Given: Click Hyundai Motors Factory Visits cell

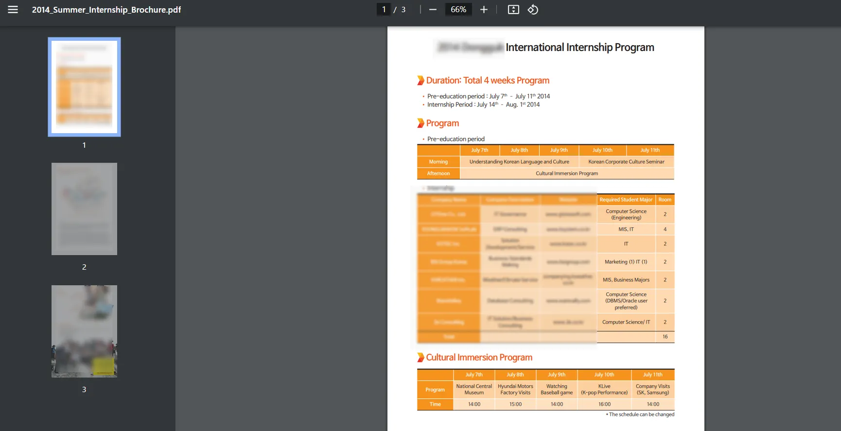Looking at the screenshot, I should (515, 390).
